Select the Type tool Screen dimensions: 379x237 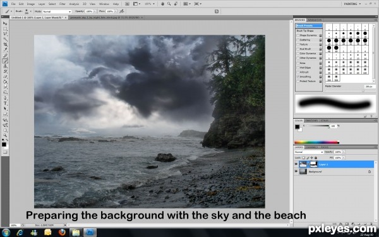[5, 103]
